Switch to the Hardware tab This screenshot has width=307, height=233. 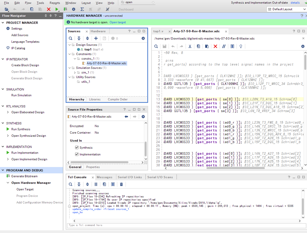98,31
